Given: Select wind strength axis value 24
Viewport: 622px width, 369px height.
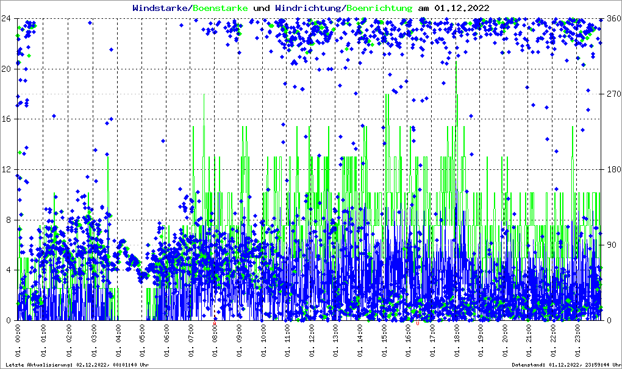Looking at the screenshot, I should (6, 19).
